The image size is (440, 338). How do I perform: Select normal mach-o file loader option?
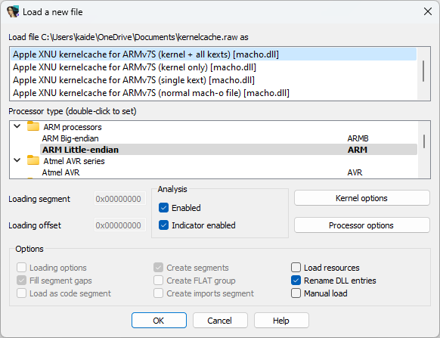[x=213, y=93]
